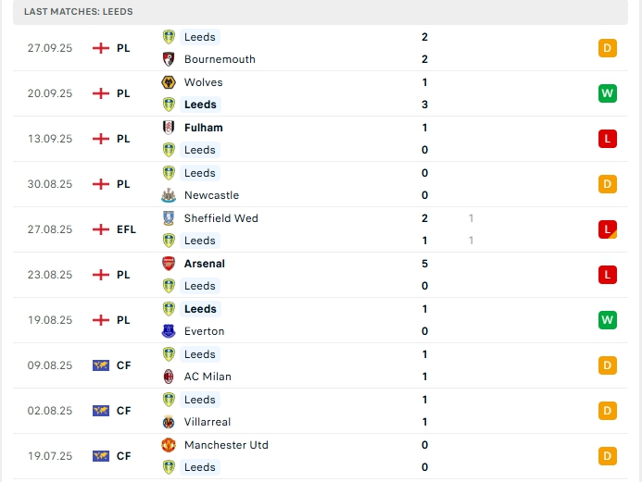Click the Fulham club crest icon
Image resolution: width=642 pixels, height=482 pixels.
click(x=169, y=128)
